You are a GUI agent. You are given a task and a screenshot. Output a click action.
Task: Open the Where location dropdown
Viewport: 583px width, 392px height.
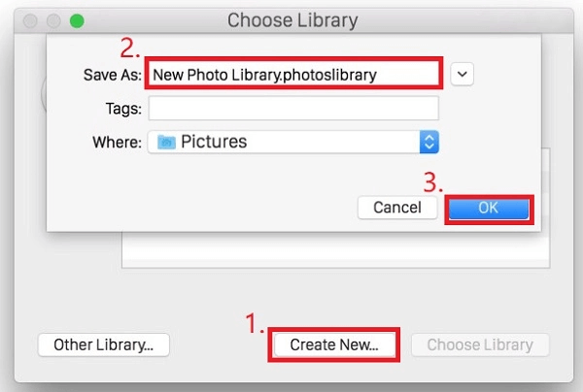pos(293,142)
